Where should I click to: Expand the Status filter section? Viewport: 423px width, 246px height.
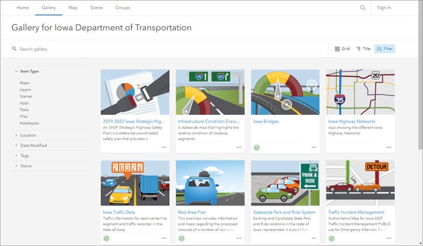[23, 166]
